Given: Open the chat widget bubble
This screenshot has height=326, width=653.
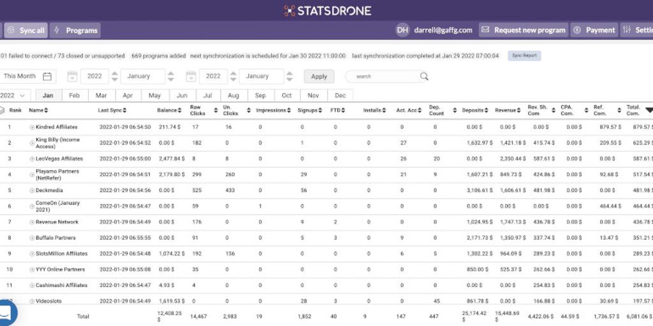Looking at the screenshot, I should [5, 313].
